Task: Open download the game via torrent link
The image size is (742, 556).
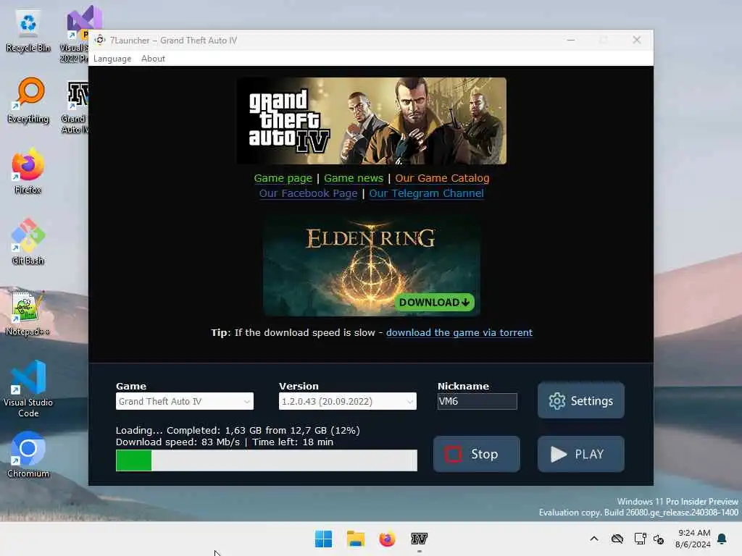Action: coord(459,332)
